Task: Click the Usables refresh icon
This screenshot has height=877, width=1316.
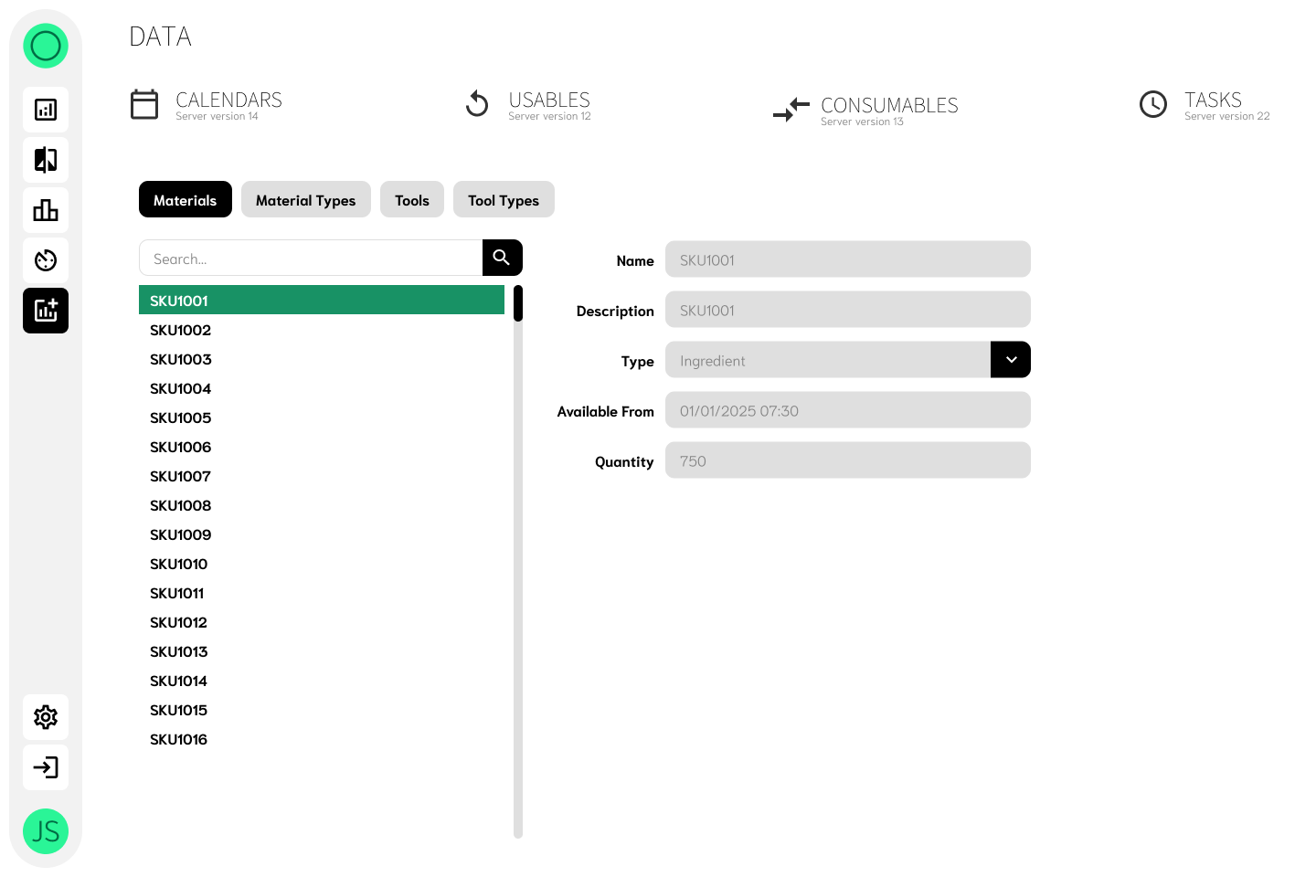Action: click(477, 104)
